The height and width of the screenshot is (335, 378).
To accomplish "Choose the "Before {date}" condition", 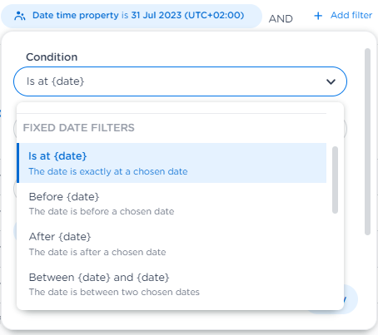I will [x=172, y=203].
